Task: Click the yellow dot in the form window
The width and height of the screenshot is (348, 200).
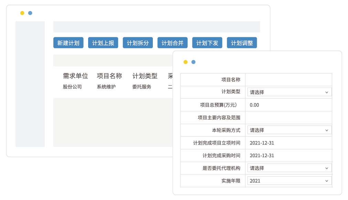Action: [186, 62]
